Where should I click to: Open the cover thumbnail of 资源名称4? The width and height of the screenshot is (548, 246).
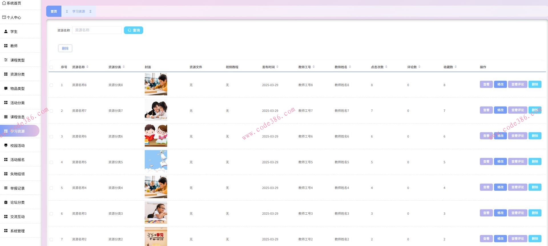156,187
